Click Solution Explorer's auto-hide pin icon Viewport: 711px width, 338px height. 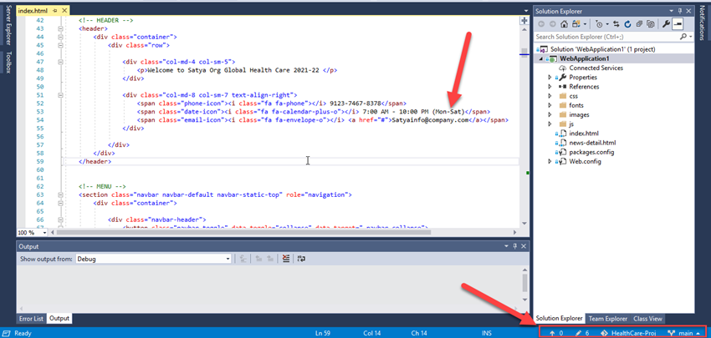click(x=680, y=11)
